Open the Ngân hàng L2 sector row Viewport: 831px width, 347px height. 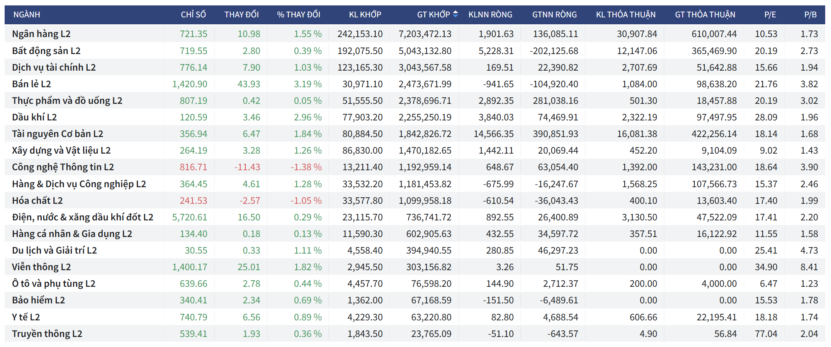click(x=41, y=34)
